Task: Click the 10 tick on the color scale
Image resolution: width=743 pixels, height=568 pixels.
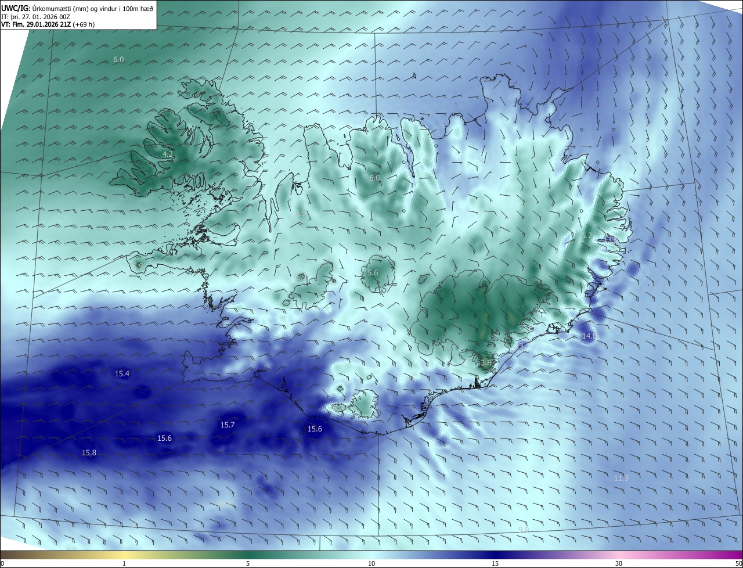Action: point(371,563)
